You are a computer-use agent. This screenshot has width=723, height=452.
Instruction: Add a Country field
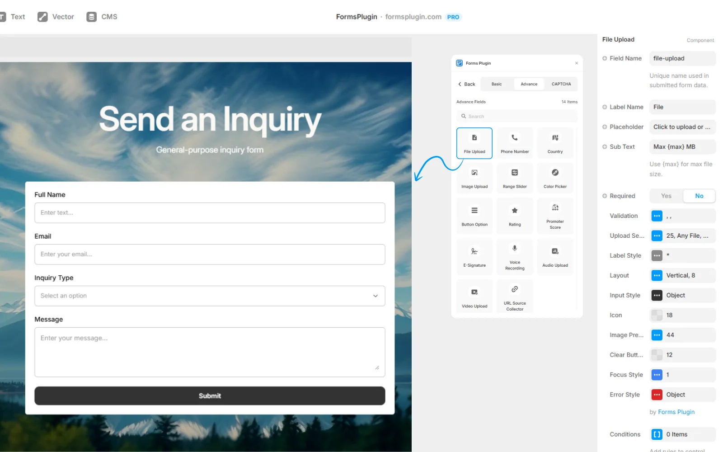click(x=555, y=142)
